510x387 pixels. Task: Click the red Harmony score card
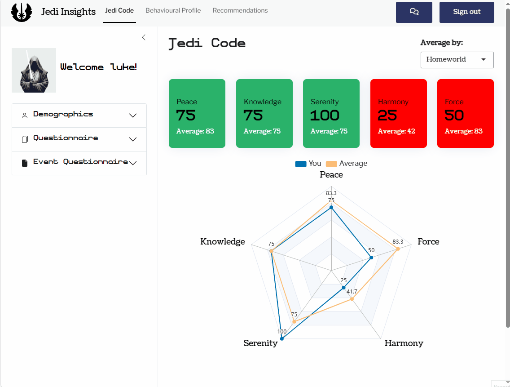coord(398,114)
